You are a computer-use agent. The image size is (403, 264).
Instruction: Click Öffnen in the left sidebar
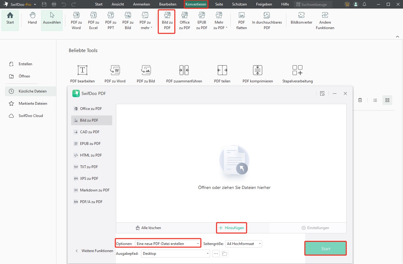click(x=24, y=76)
